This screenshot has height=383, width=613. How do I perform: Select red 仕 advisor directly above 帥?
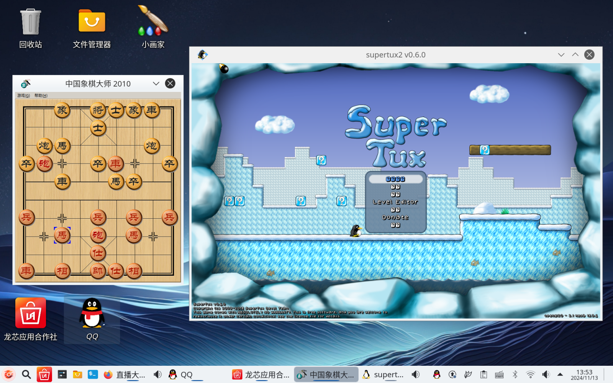coord(98,253)
